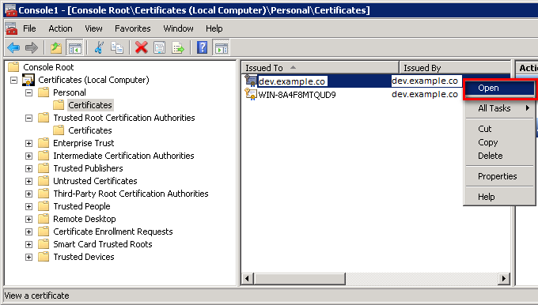This screenshot has height=305, width=538.
Task: Open the Window menu
Action: [178, 28]
